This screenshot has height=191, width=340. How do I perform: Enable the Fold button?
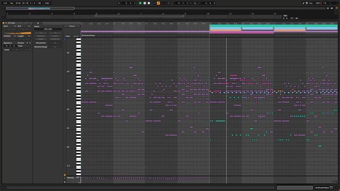point(67,36)
